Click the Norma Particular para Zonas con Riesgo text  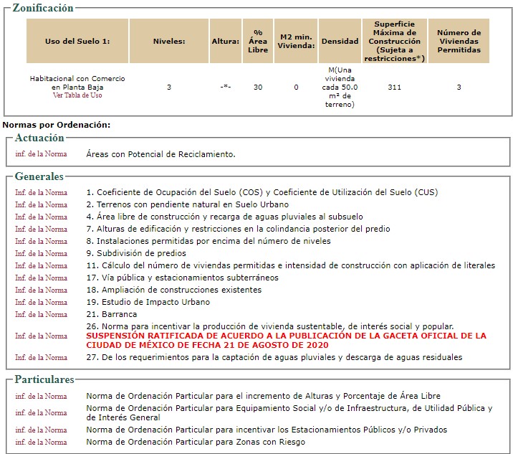pyautogui.click(x=196, y=443)
